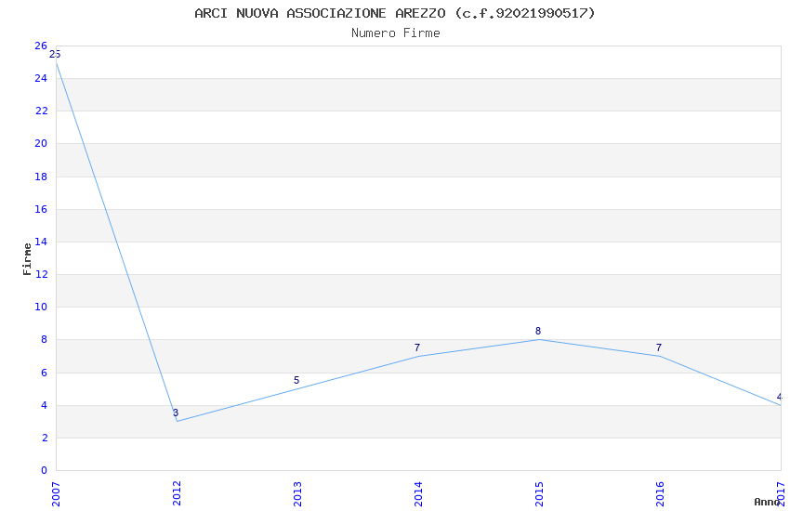
Task: Click y-axis value 2
Action: tap(45, 438)
